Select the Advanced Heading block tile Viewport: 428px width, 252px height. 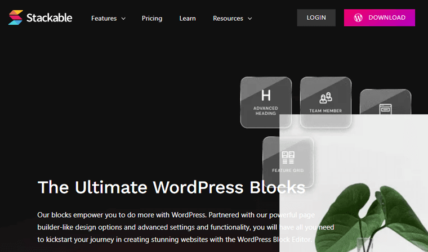click(266, 102)
